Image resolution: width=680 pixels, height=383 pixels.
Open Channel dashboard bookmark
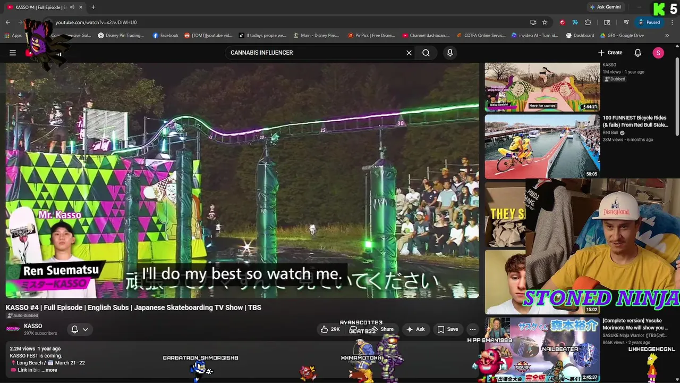(426, 36)
